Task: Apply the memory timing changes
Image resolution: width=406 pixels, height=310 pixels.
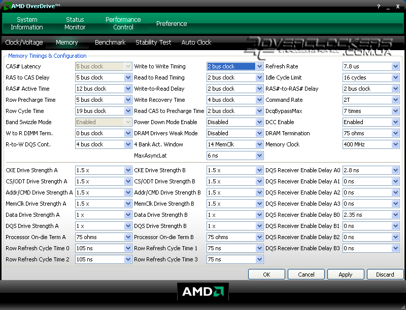Action: 346,275
